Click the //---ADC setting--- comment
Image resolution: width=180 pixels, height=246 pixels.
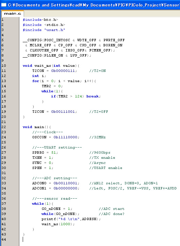[x=55, y=178]
